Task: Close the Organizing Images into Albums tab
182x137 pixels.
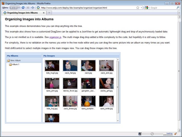Action: click(44, 13)
